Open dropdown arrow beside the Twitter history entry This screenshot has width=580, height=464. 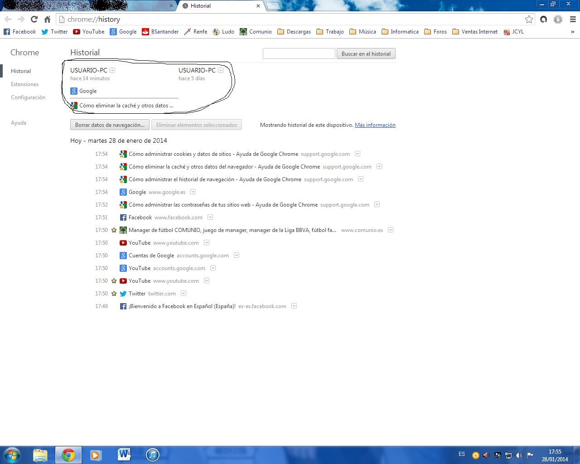click(184, 294)
